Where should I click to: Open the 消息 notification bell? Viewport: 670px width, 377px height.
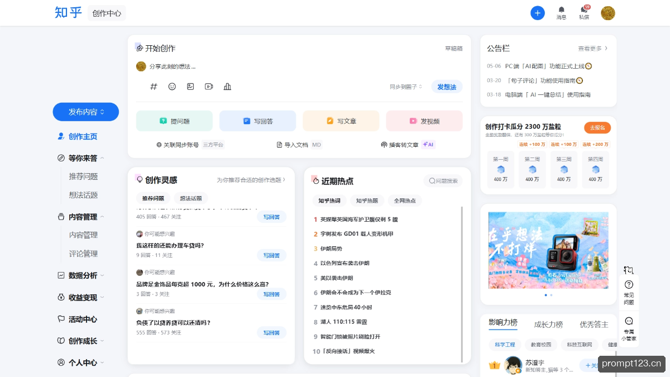561,13
